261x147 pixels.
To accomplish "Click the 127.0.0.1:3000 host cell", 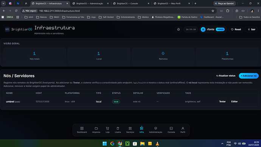I will pos(42,102).
